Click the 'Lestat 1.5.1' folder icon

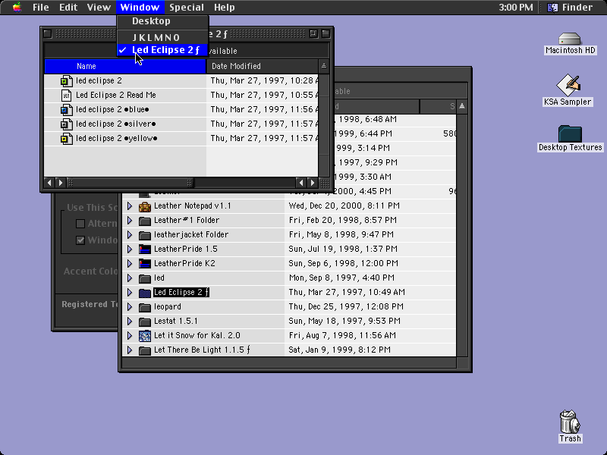(x=145, y=321)
